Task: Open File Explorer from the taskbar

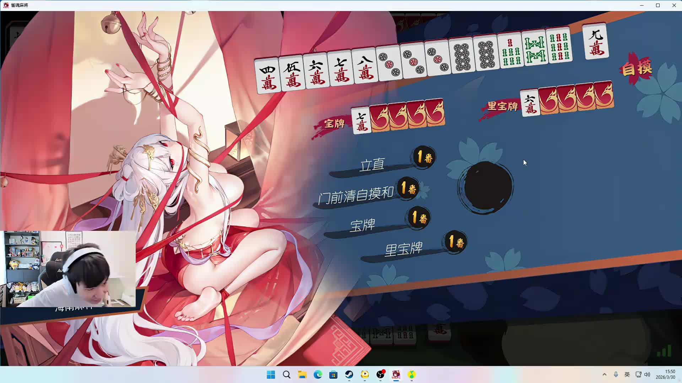Action: pyautogui.click(x=302, y=374)
